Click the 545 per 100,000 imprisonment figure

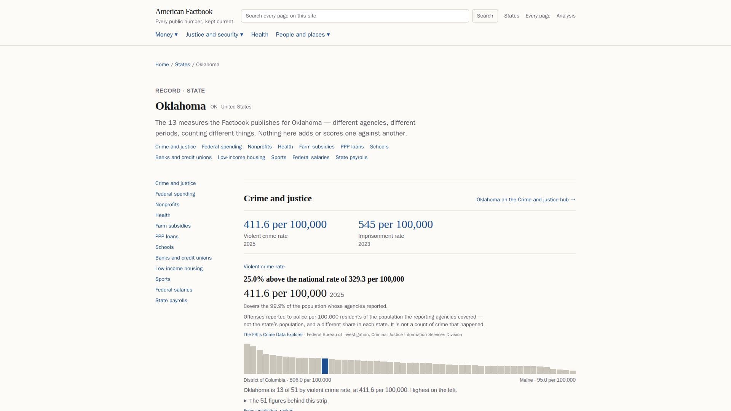point(396,225)
